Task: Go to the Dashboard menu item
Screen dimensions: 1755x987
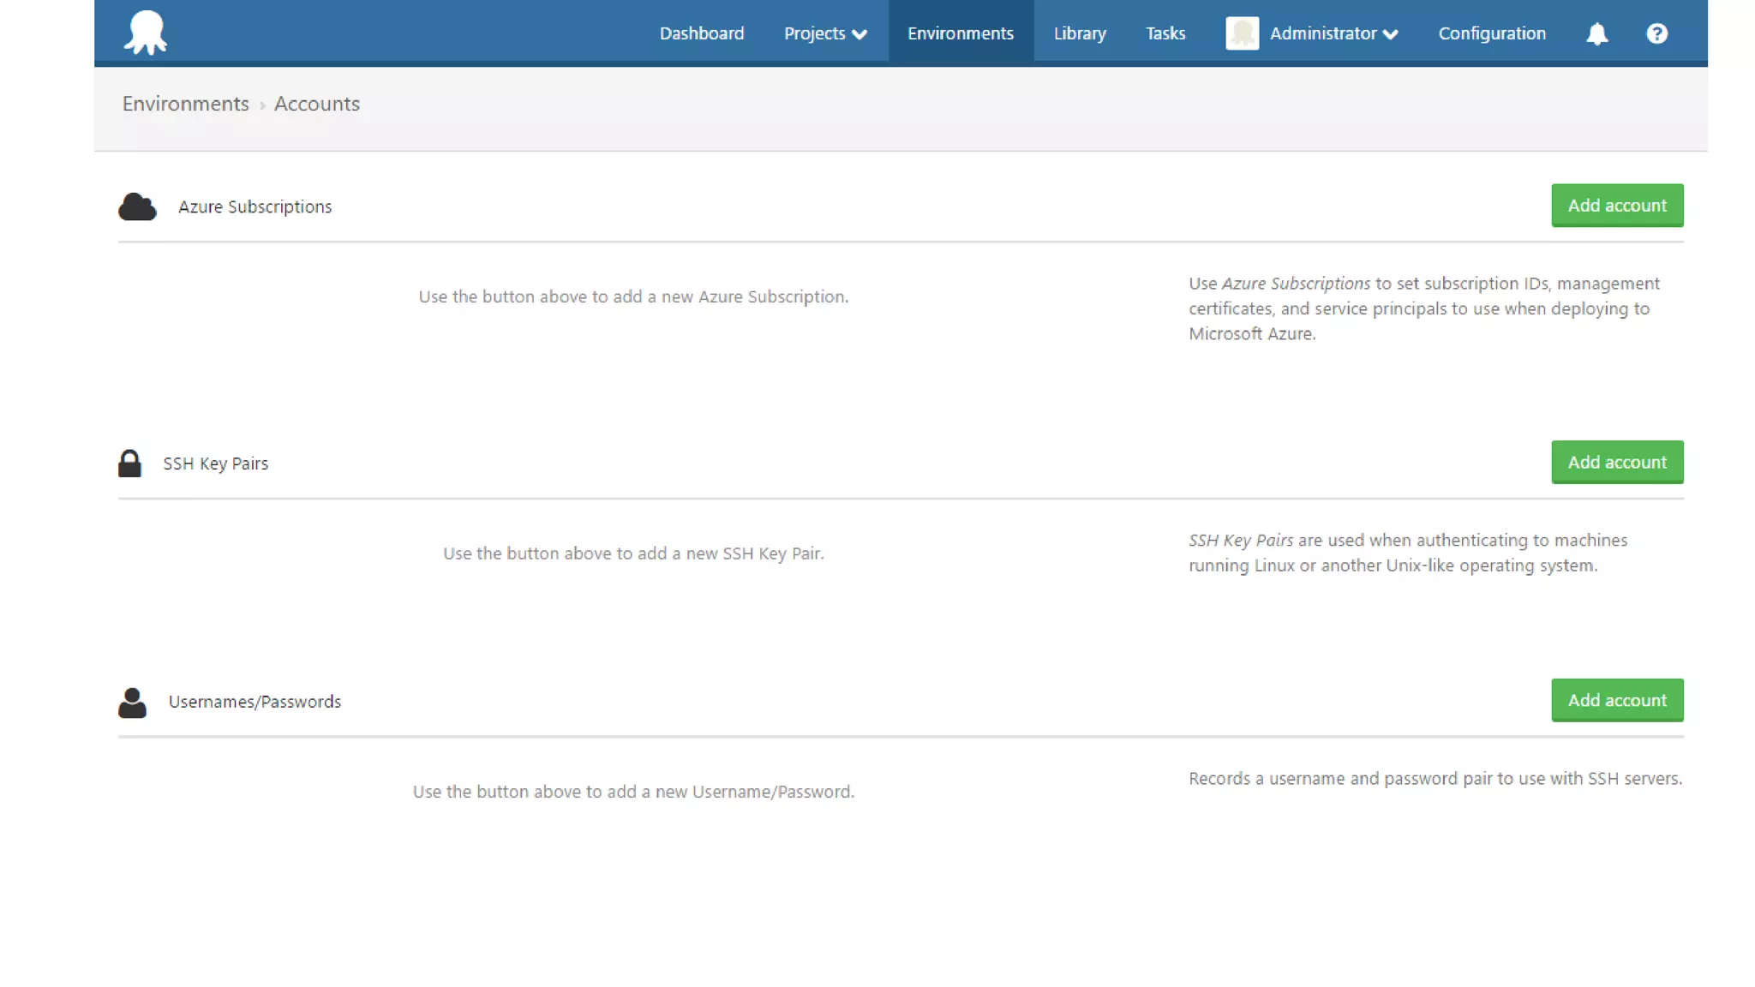Action: 701,33
